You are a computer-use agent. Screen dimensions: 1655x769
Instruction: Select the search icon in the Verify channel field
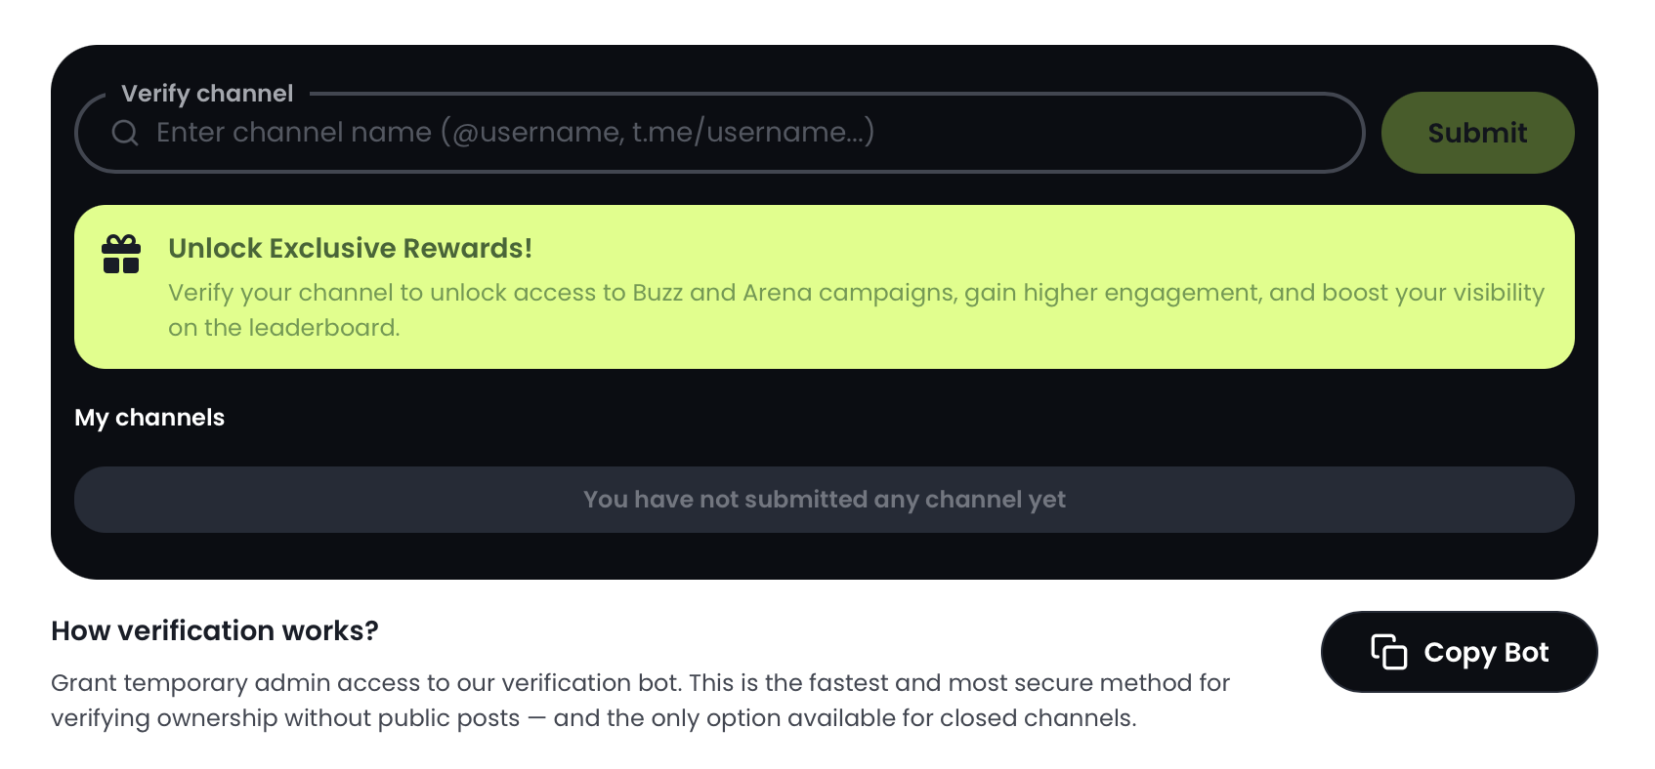click(x=125, y=132)
